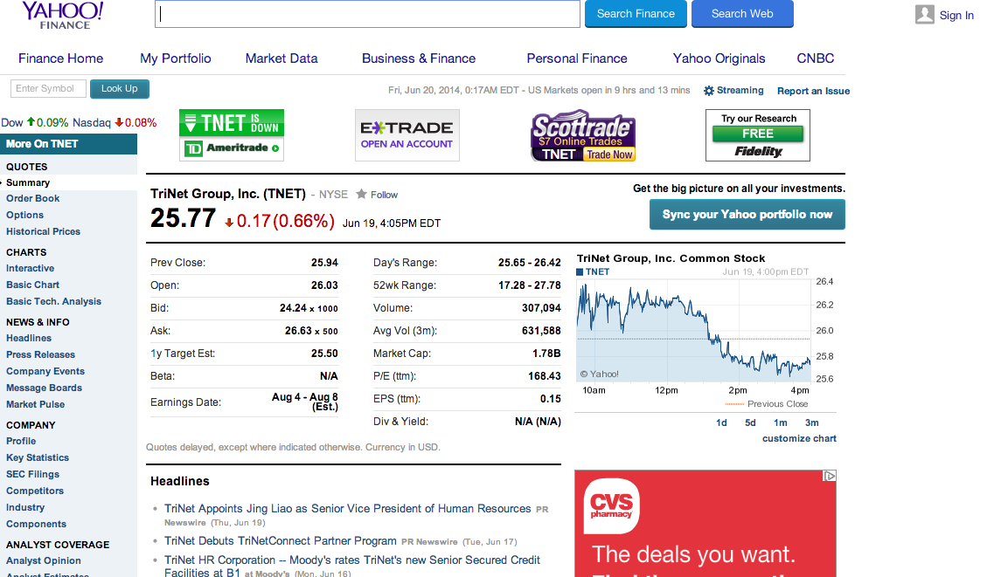Viewport: 987px width, 577px height.
Task: Open the Basic Tech. Analysis link
Action: pyautogui.click(x=53, y=302)
